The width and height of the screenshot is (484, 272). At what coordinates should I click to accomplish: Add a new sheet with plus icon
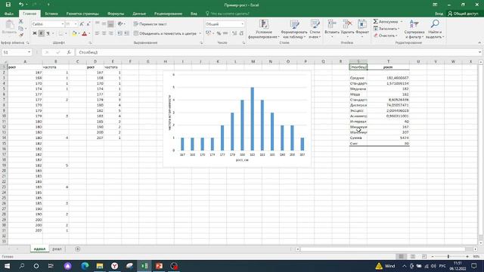click(77, 249)
